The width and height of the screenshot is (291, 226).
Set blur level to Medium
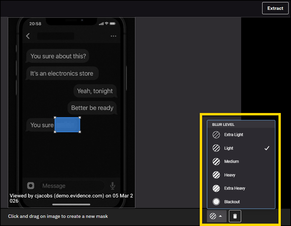(x=231, y=162)
